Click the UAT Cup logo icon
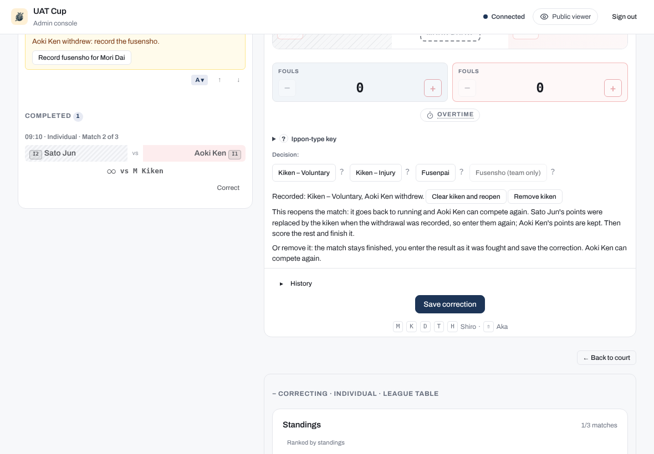Screen dimensions: 654x454 (x=19, y=17)
